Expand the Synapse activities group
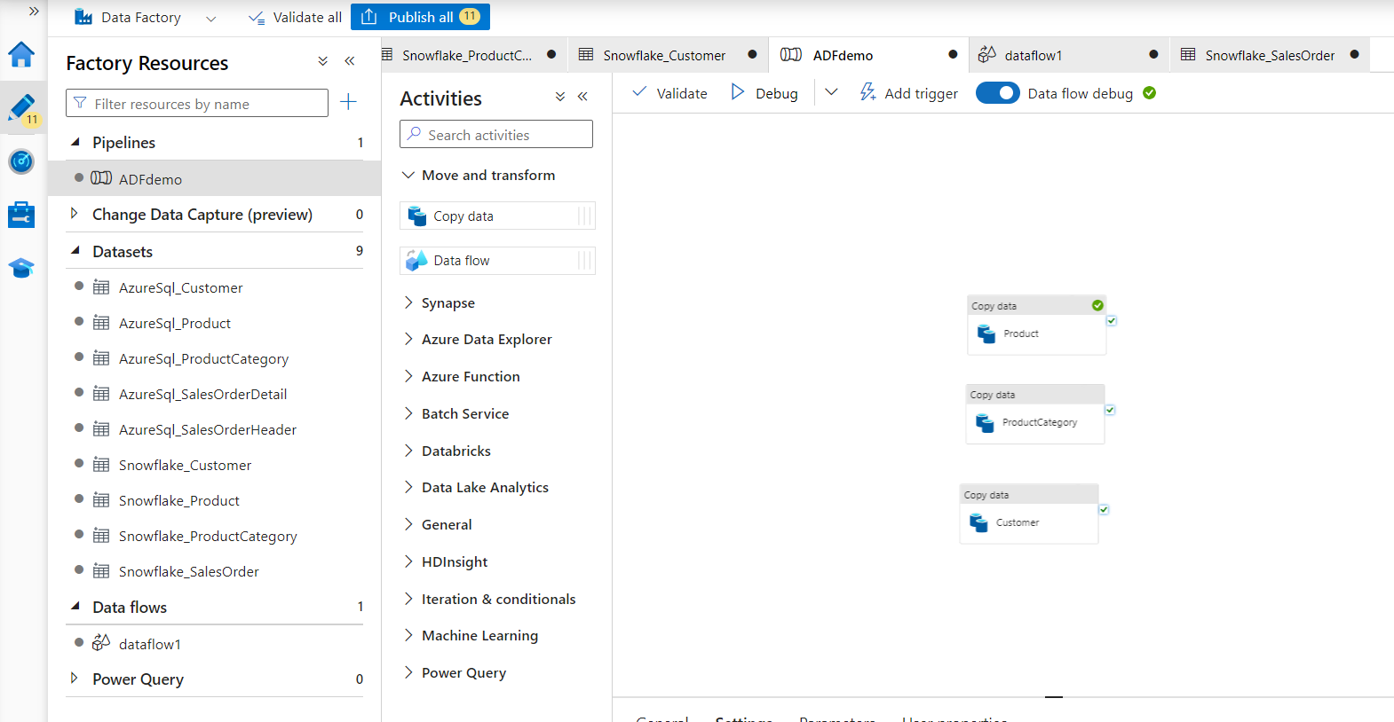1394x722 pixels. coord(408,302)
